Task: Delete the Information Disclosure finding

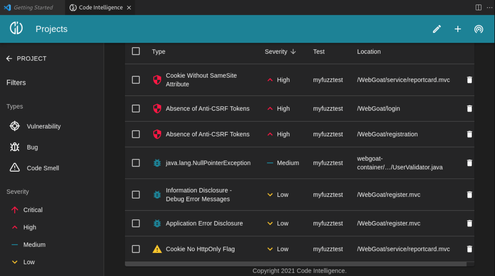Action: tap(469, 195)
